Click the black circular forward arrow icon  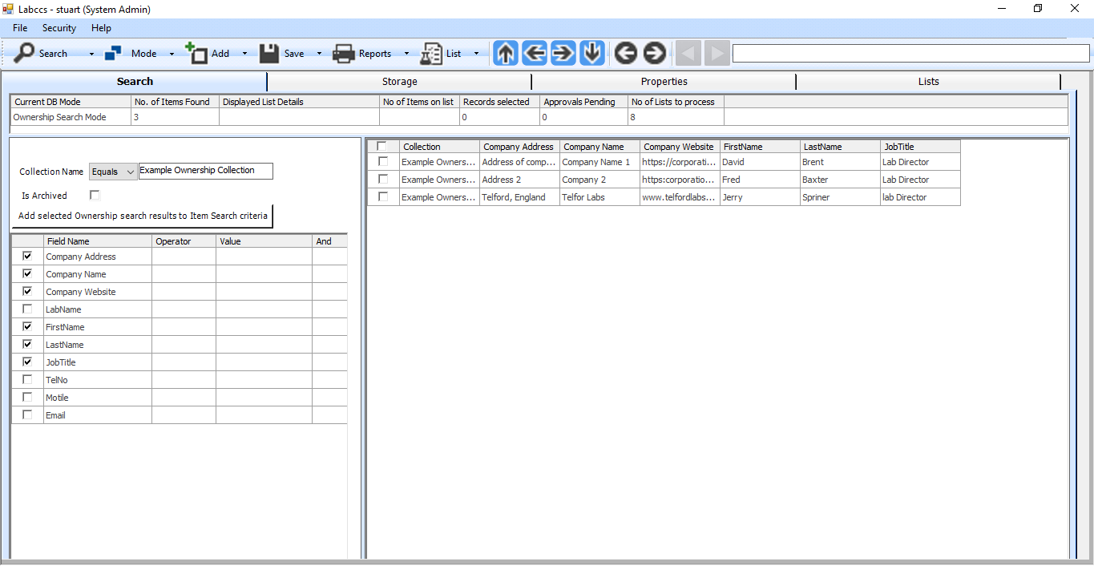(x=655, y=54)
